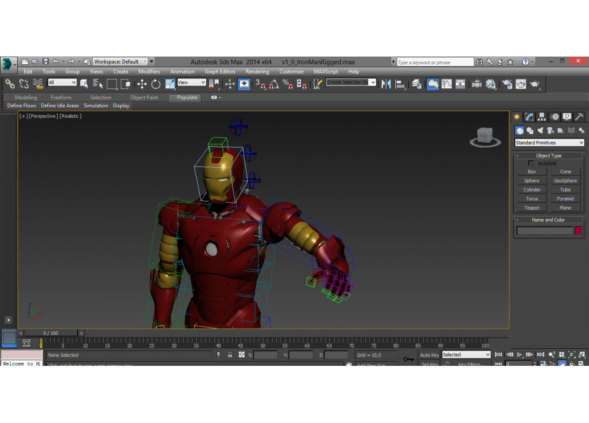Image resolution: width=589 pixels, height=423 pixels.
Task: Activate the Select and Scale tool
Action: coord(170,84)
